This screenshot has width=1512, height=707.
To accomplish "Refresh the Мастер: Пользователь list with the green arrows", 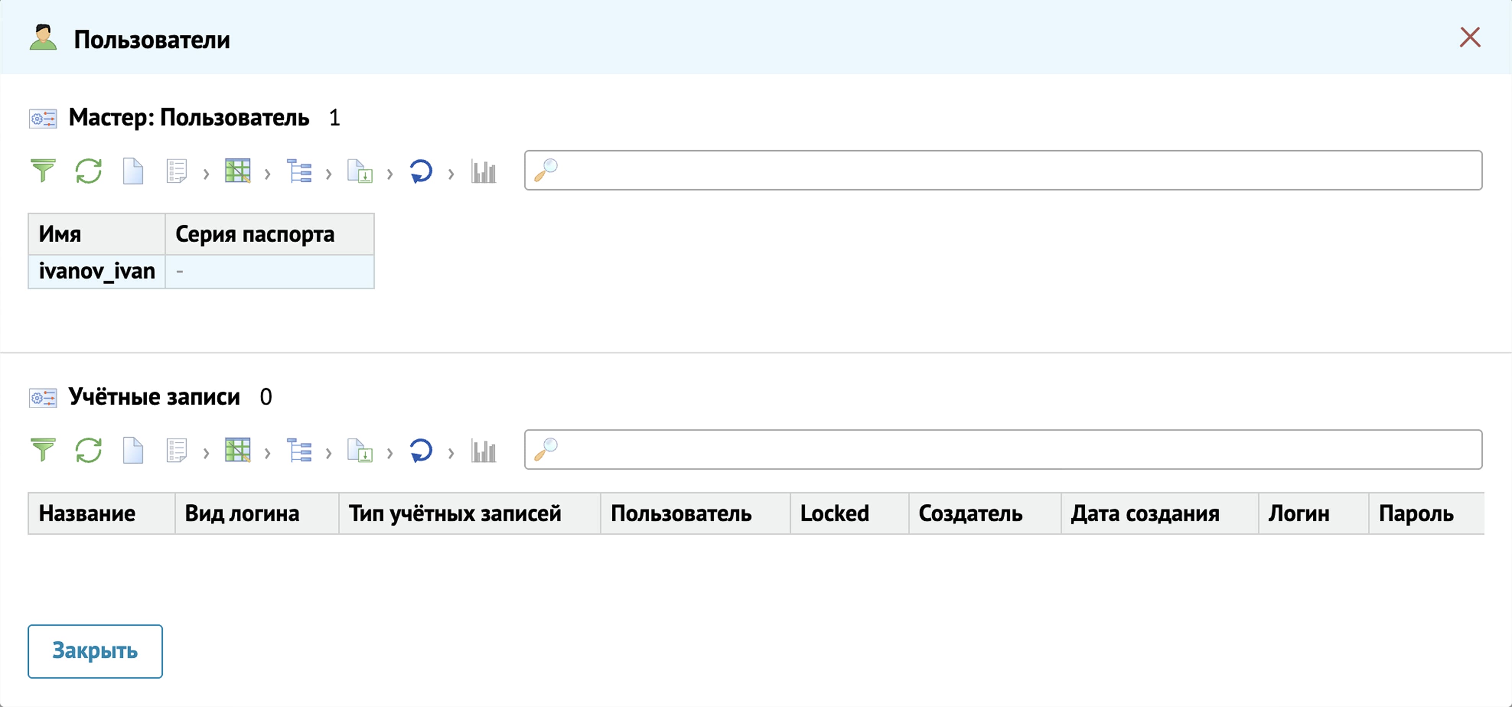I will pos(88,171).
